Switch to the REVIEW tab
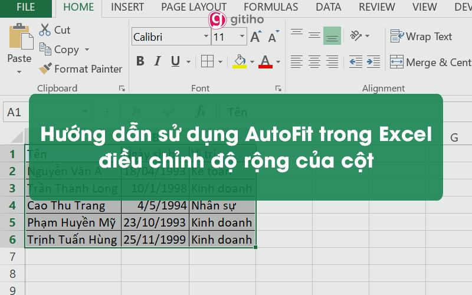472x295 pixels. [x=377, y=7]
